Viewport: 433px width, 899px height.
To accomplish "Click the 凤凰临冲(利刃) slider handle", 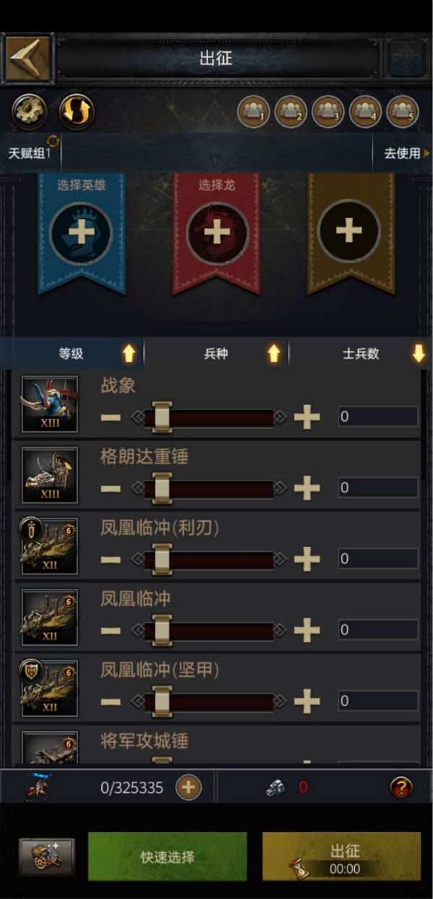I will (x=162, y=558).
